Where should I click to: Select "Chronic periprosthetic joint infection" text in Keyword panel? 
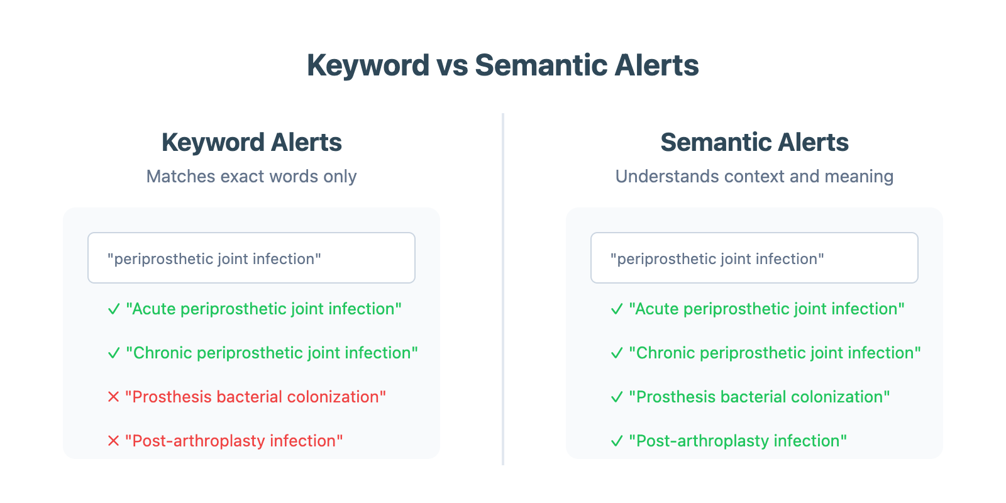point(272,353)
